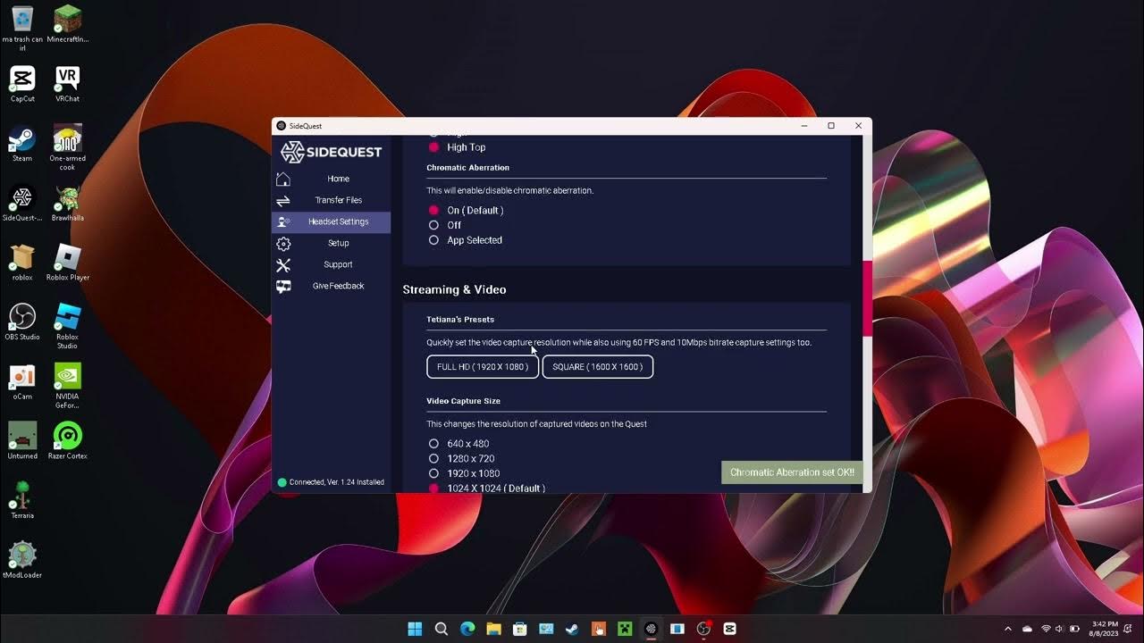The image size is (1144, 643).
Task: Open NVIDIA GeForce desktop shortcut
Action: [68, 386]
